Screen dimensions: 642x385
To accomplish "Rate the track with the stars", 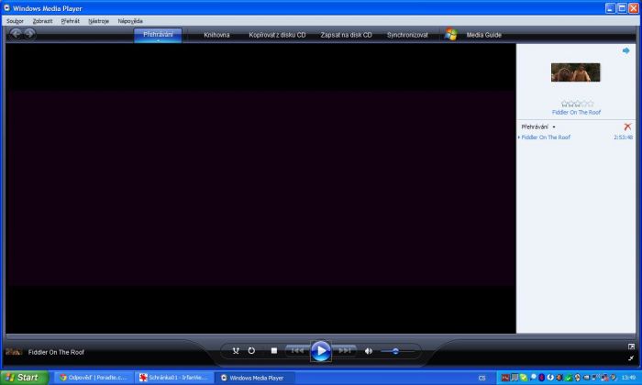I will (577, 104).
